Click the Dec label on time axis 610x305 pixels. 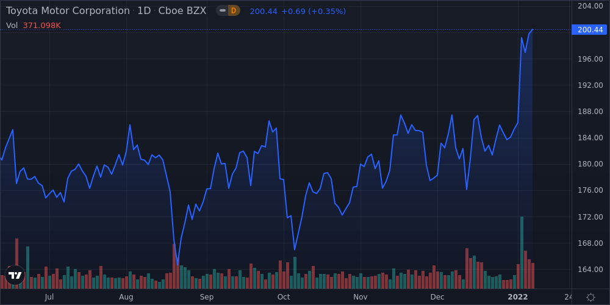pyautogui.click(x=437, y=297)
